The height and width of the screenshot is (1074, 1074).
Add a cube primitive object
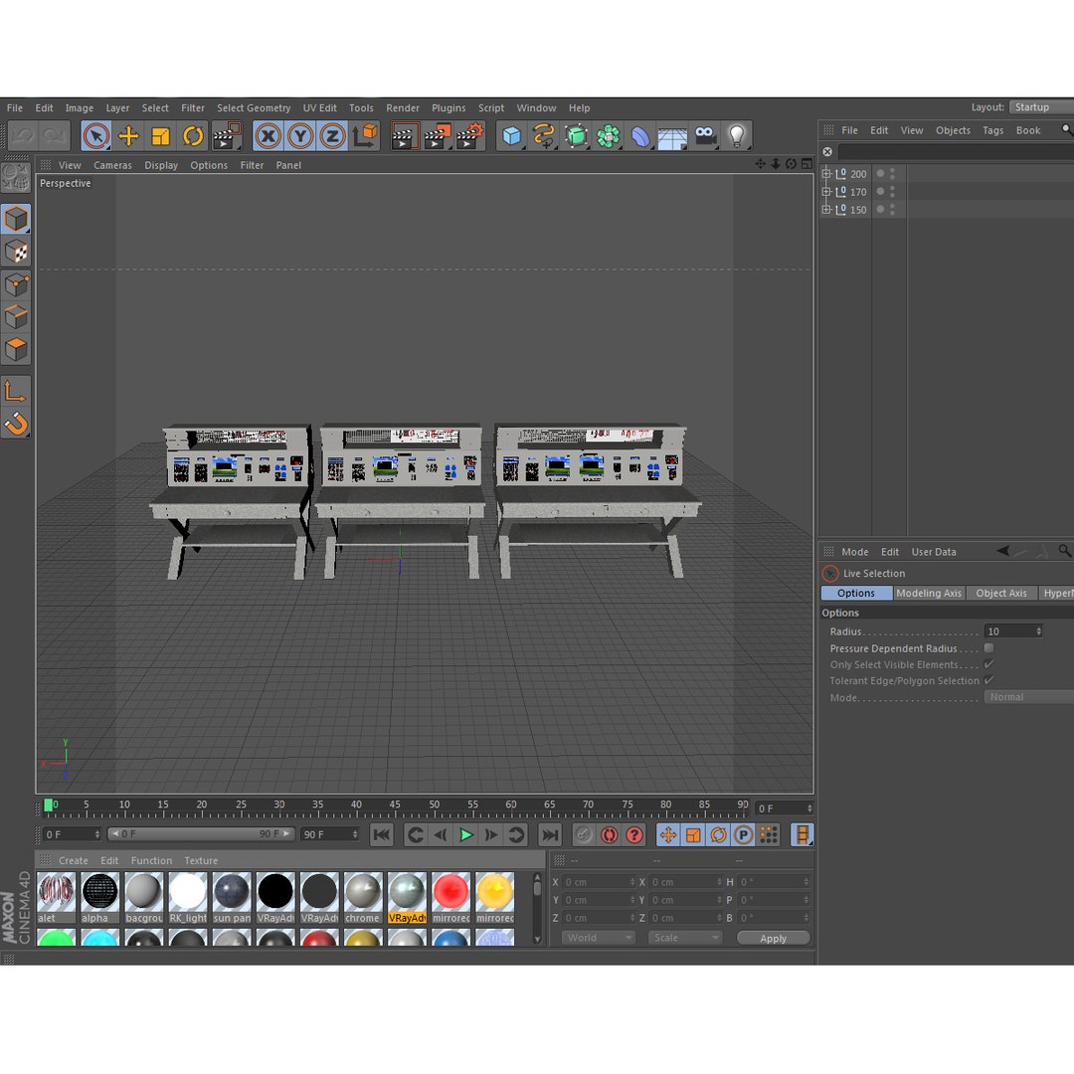(511, 135)
